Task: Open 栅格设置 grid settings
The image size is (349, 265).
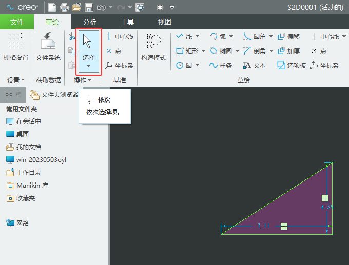Action: coord(16,47)
